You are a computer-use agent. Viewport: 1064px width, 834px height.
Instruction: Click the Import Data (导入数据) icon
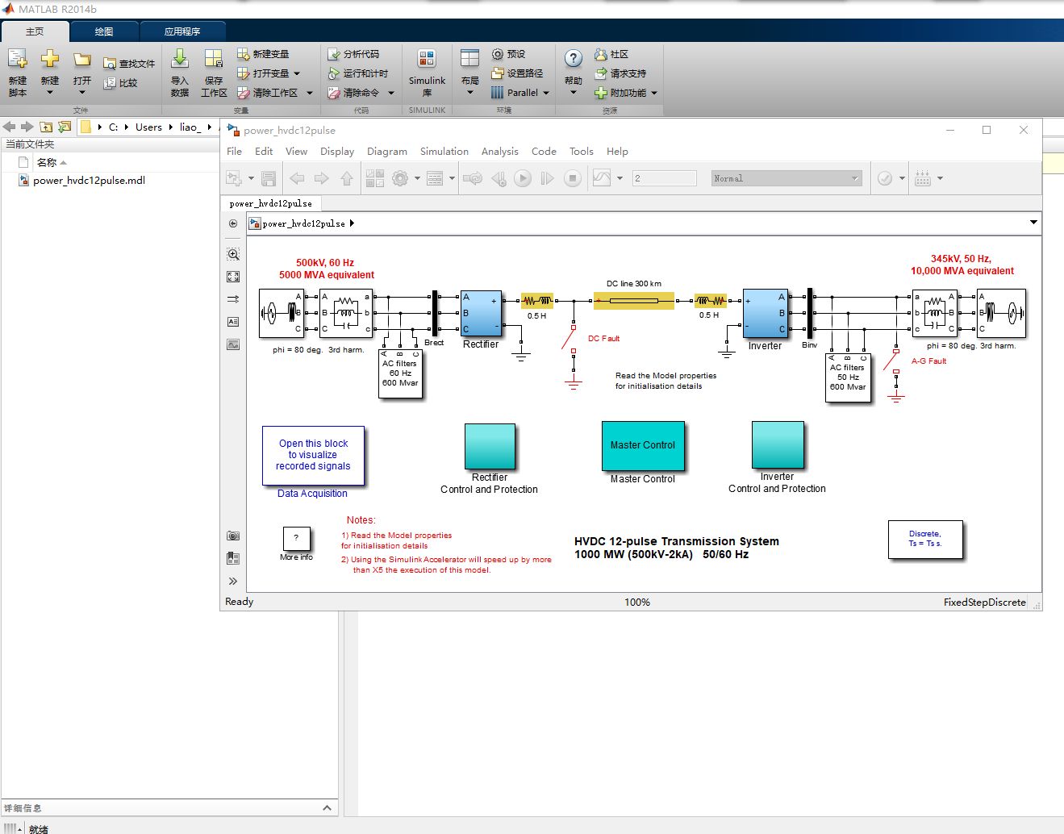[180, 59]
